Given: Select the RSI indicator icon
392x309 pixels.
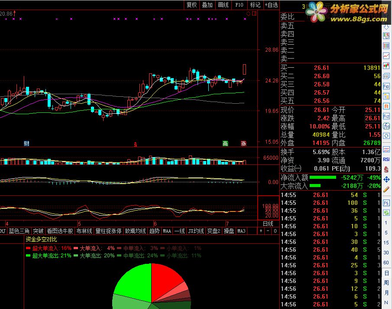Looking at the screenshot, I should coord(386,159).
